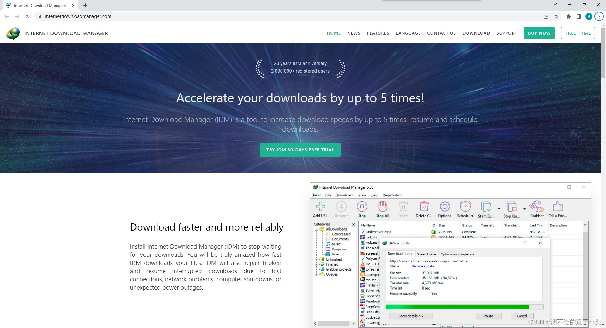606x328 pixels.
Task: Open the FEATURES nav link
Action: (378, 33)
